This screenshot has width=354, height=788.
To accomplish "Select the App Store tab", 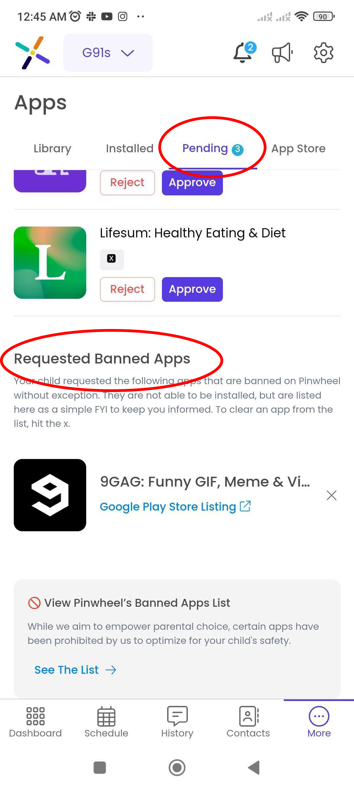I will coord(298,148).
